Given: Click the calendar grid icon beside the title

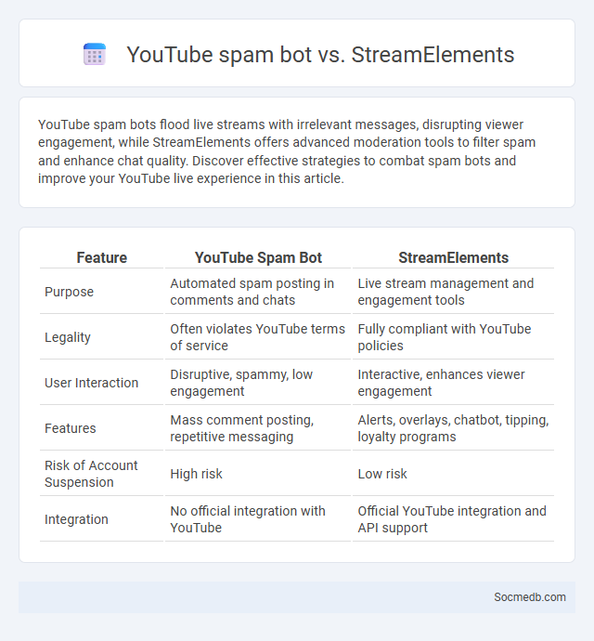Looking at the screenshot, I should tap(95, 55).
